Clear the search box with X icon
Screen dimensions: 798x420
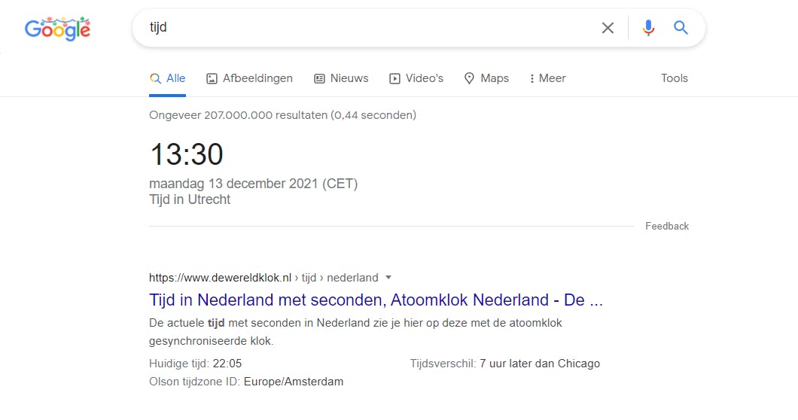(608, 28)
